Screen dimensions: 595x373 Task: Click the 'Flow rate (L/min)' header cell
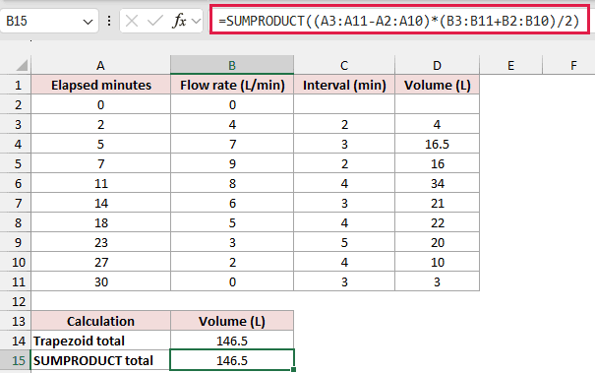232,85
